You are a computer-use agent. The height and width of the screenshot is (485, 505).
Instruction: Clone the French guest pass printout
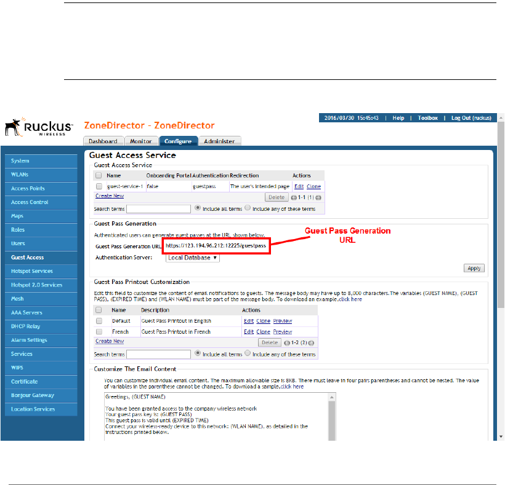tap(263, 332)
